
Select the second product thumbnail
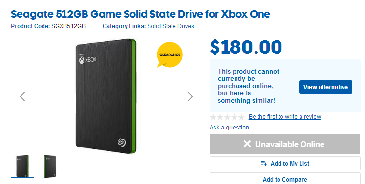click(x=50, y=166)
